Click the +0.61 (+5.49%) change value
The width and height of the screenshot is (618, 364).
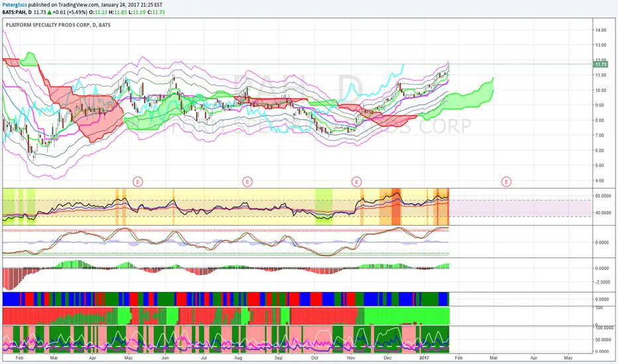[70, 12]
